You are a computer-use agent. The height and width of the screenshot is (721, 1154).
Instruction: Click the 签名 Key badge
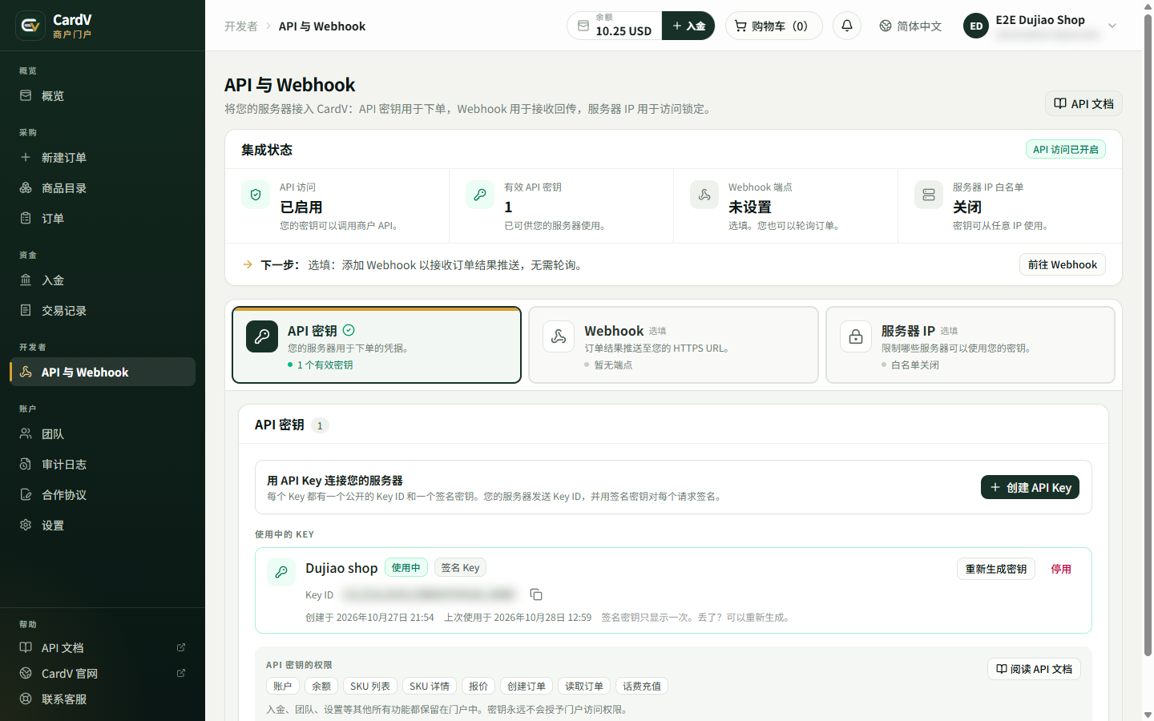(460, 567)
